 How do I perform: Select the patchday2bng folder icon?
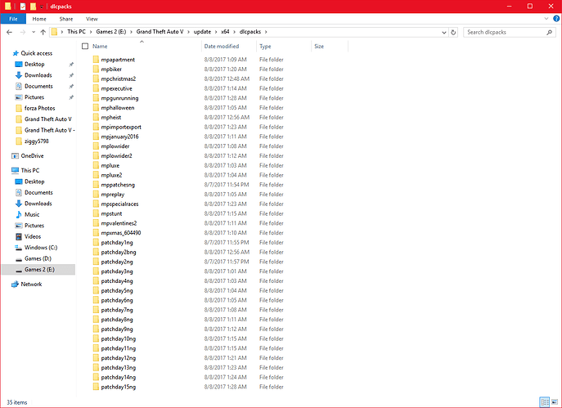pos(96,252)
